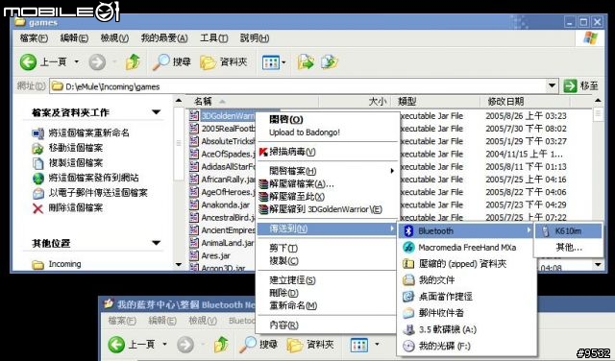This screenshot has width=615, height=361.
Task: Click email this file task link
Action: [x=98, y=193]
